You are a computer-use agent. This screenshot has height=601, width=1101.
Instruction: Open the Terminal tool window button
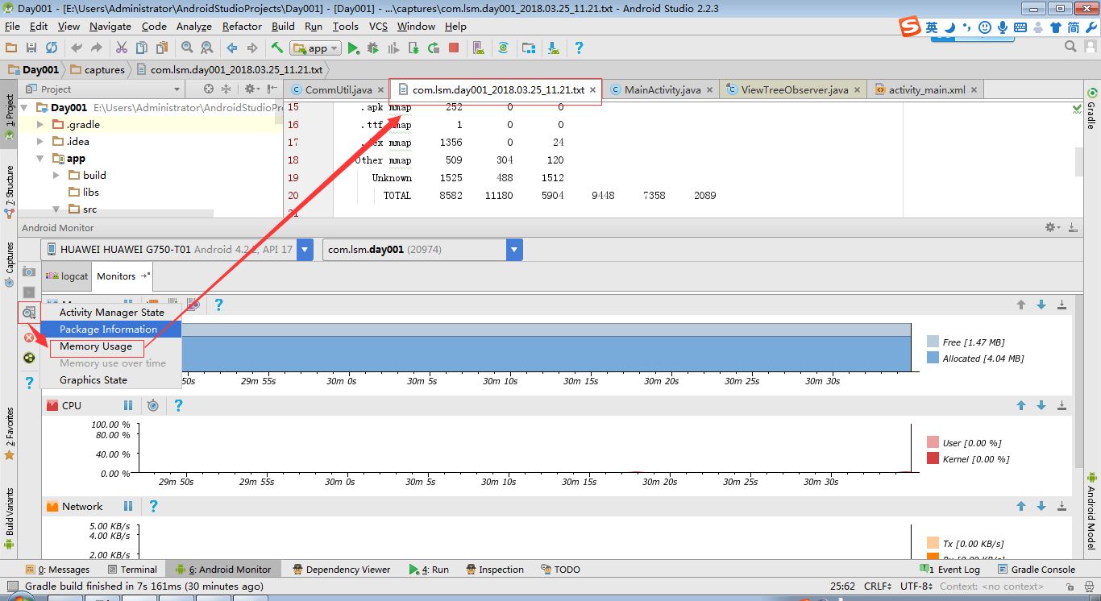(131, 569)
